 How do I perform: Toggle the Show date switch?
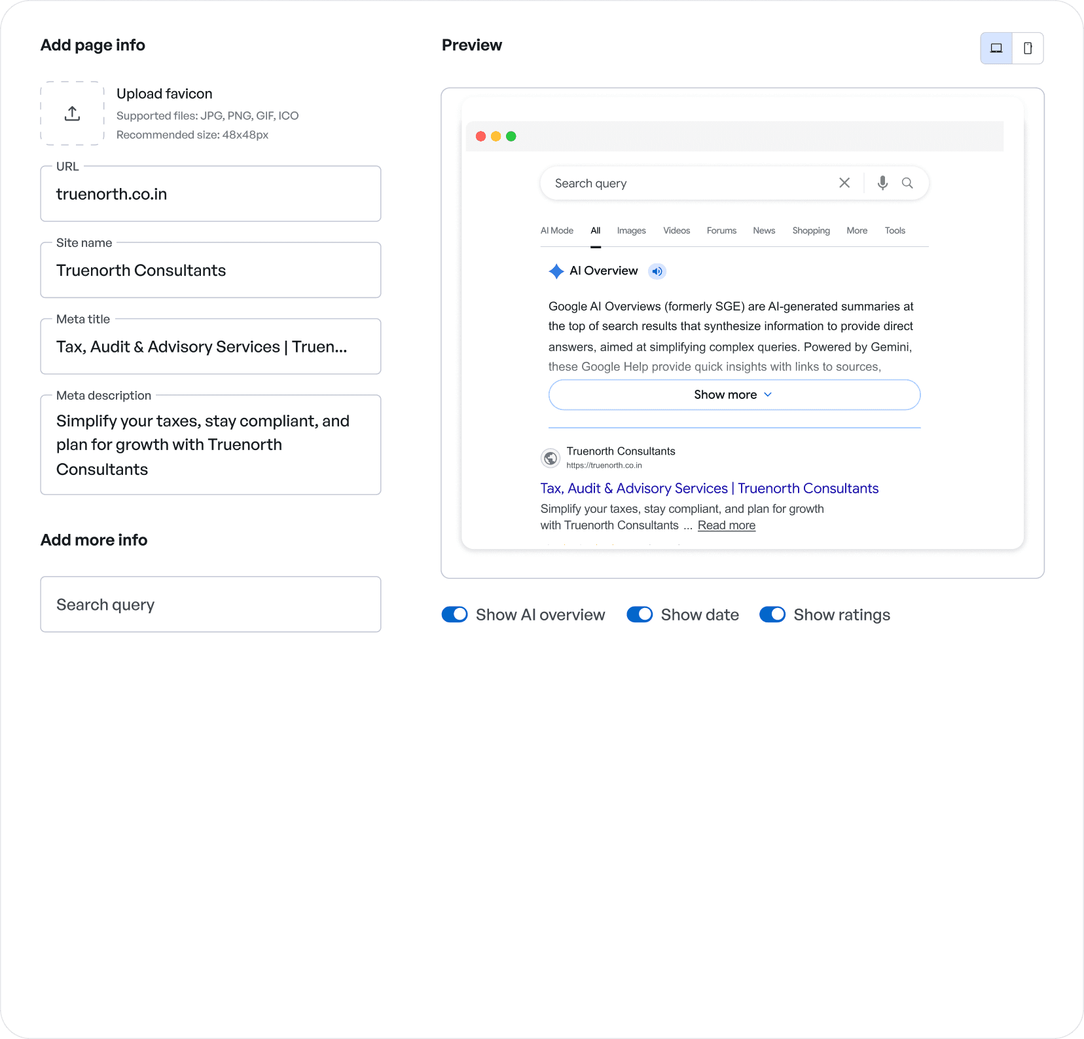click(x=640, y=614)
